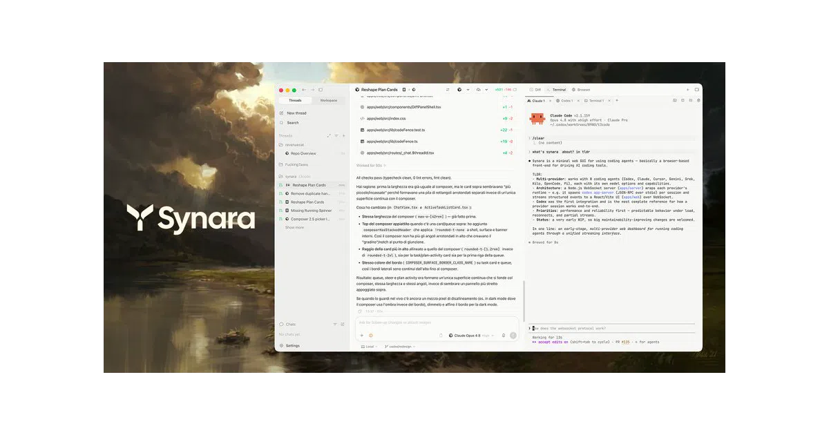Viewport: 829px width, 435px height.
Task: Select the Terminal 1 tab
Action: 593,101
